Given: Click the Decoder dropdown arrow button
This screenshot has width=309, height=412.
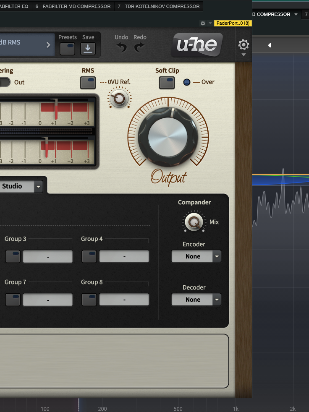Looking at the screenshot, I should pyautogui.click(x=217, y=300).
